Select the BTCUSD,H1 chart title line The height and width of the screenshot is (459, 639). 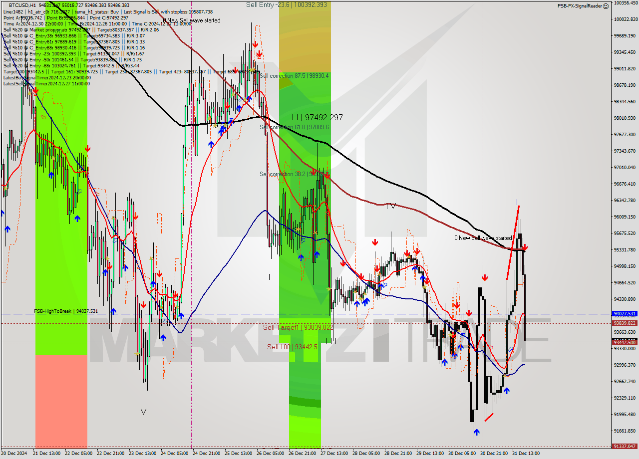(x=69, y=5)
